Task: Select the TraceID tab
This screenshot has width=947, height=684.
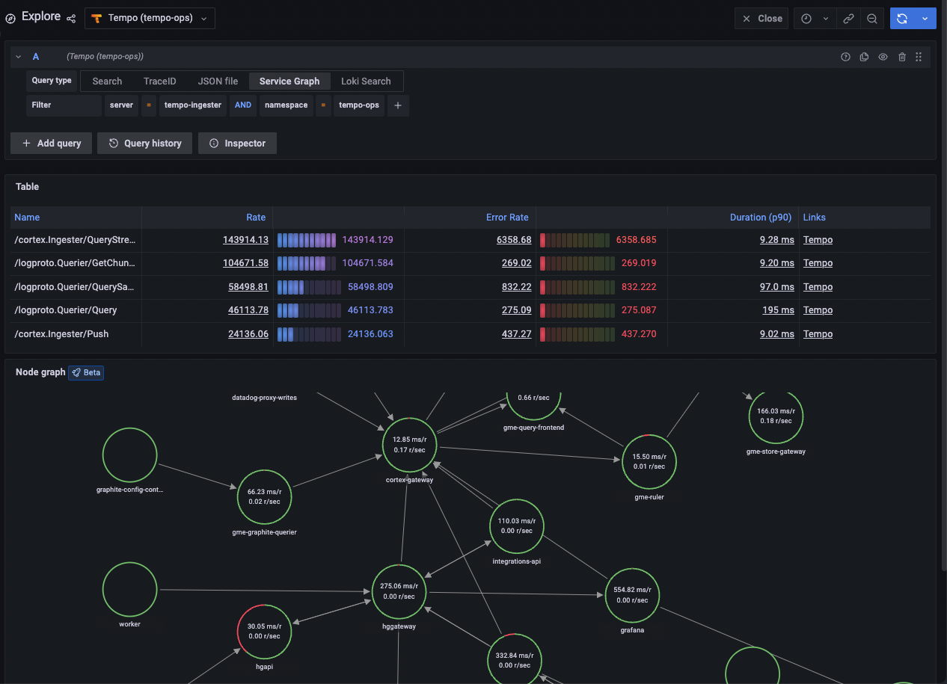Action: [159, 81]
